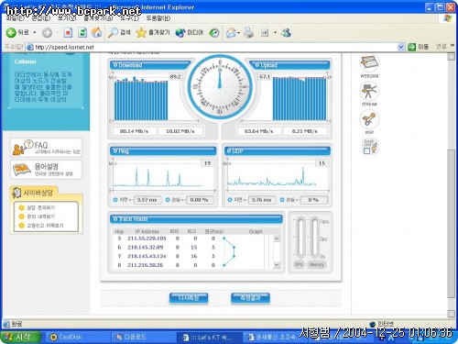Open the 즐겨찾기(A) menu in the menu bar
The image size is (458, 344).
tap(98, 18)
